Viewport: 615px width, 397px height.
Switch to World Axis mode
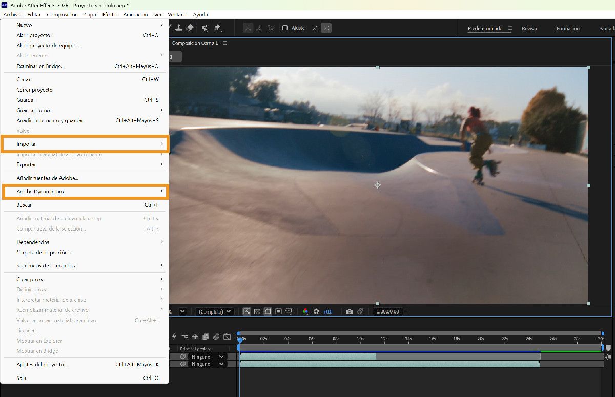(259, 28)
